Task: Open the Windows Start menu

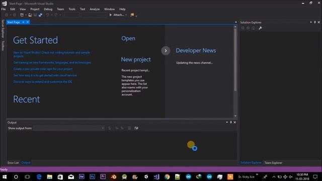Action: pos(5,176)
